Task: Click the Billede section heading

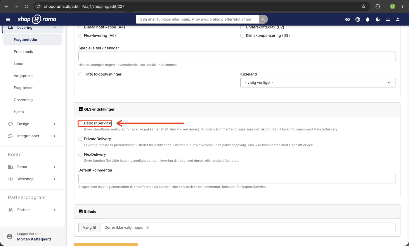Action: (x=90, y=211)
